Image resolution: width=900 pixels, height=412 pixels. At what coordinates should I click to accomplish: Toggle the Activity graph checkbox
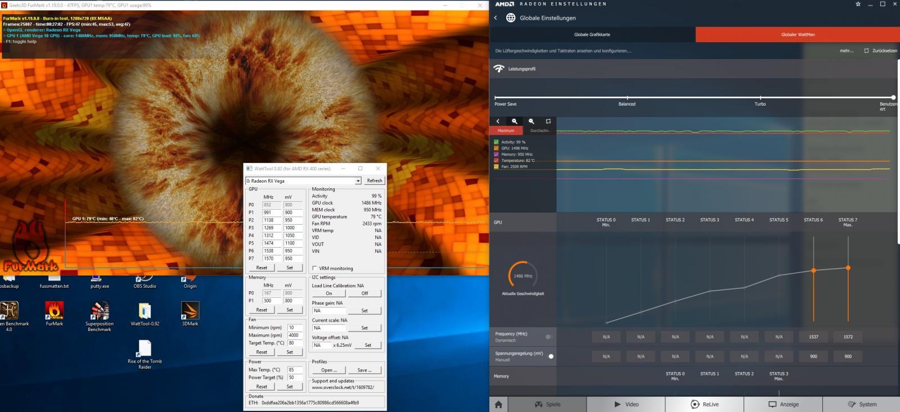[496, 142]
